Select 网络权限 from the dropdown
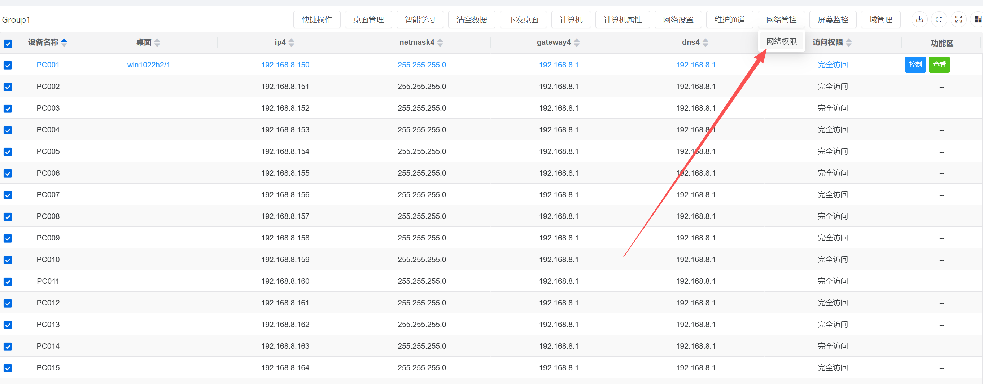Image resolution: width=983 pixels, height=384 pixels. click(781, 41)
